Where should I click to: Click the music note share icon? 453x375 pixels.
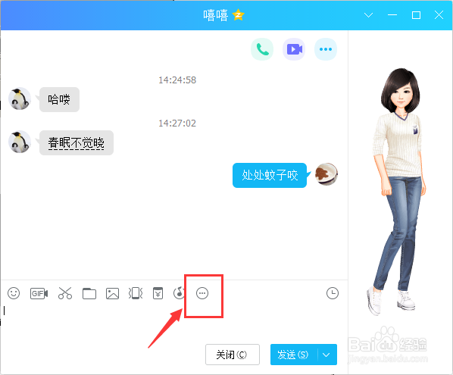(179, 293)
